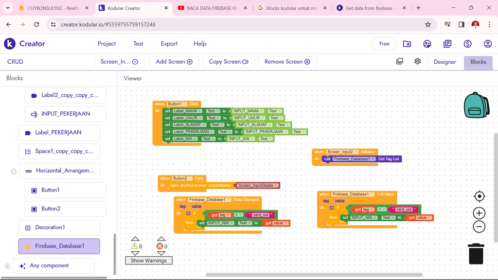Screen dimensions: 498x280
Task: Open the asset manager icon
Action: click(x=400, y=62)
